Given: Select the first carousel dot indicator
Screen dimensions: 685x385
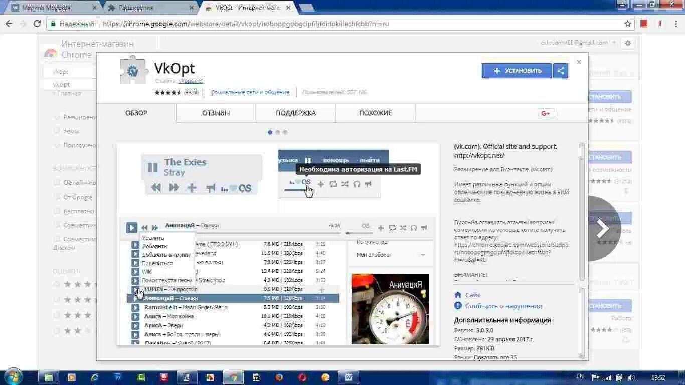Looking at the screenshot, I should tap(270, 132).
